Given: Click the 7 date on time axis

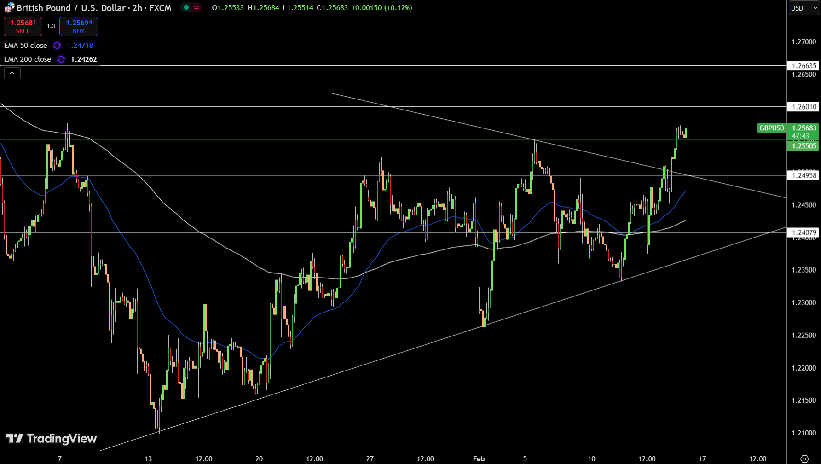Looking at the screenshot, I should pos(59,458).
